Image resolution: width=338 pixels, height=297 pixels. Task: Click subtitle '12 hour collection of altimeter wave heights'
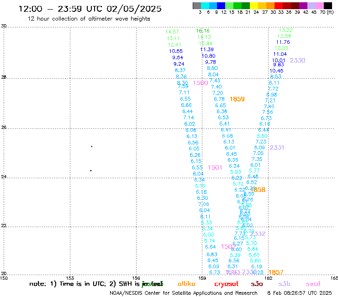tap(89, 19)
